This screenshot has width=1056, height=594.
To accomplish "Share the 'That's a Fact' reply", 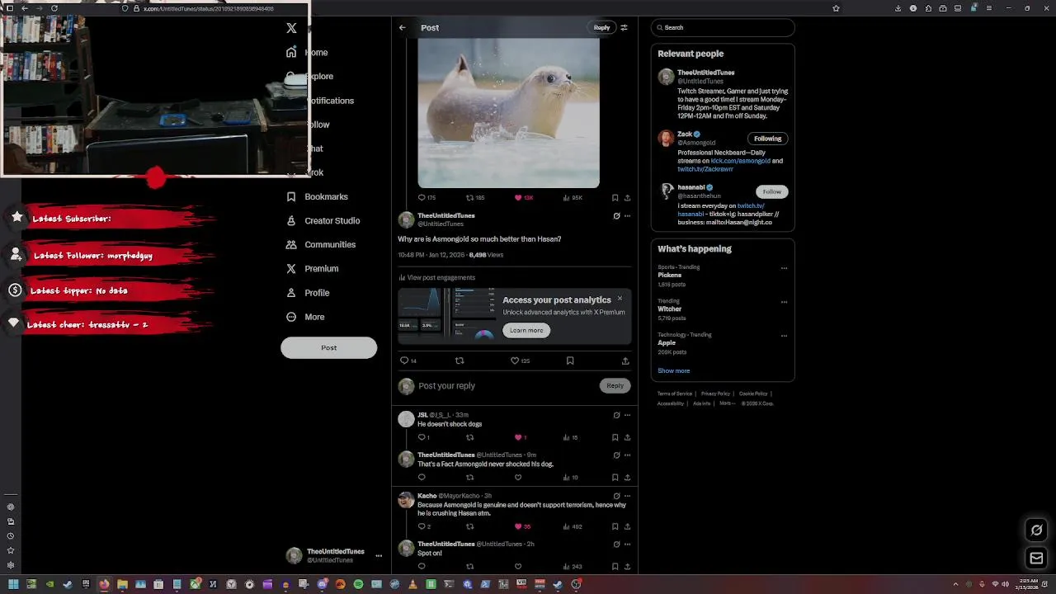I will click(x=627, y=477).
